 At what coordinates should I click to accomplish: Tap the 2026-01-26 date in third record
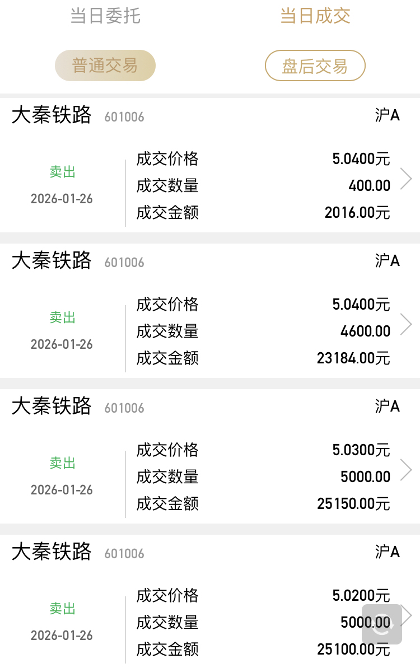click(62, 490)
